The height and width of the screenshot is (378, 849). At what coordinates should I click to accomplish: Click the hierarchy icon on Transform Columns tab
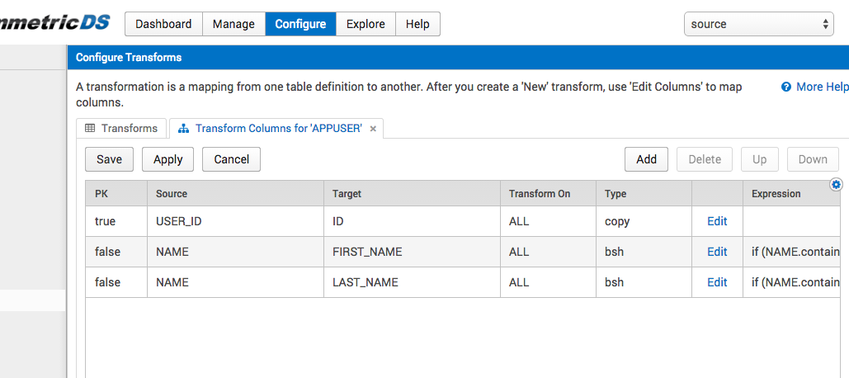(x=183, y=129)
